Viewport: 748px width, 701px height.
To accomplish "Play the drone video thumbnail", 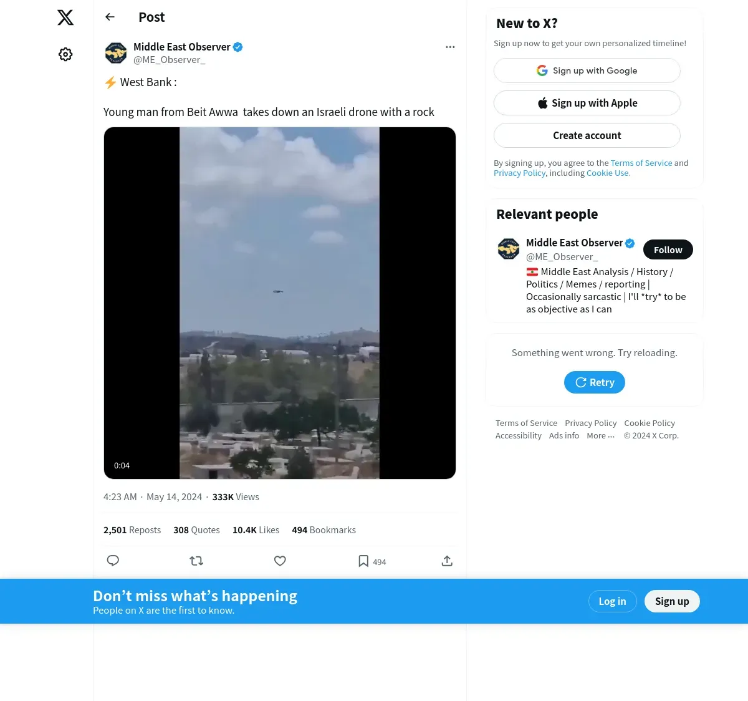I will (280, 303).
